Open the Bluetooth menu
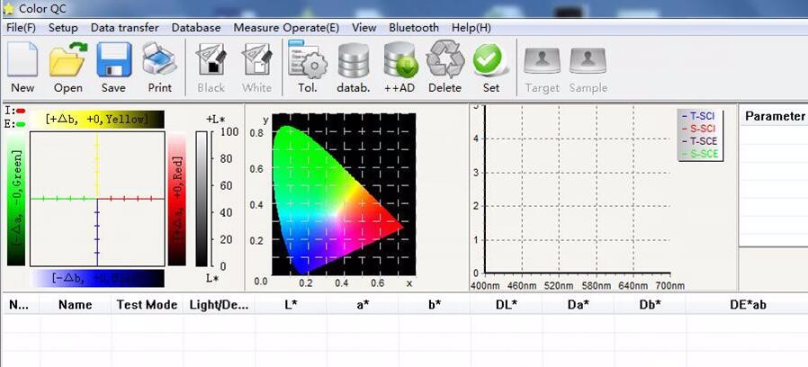The height and width of the screenshot is (367, 808). pyautogui.click(x=414, y=28)
